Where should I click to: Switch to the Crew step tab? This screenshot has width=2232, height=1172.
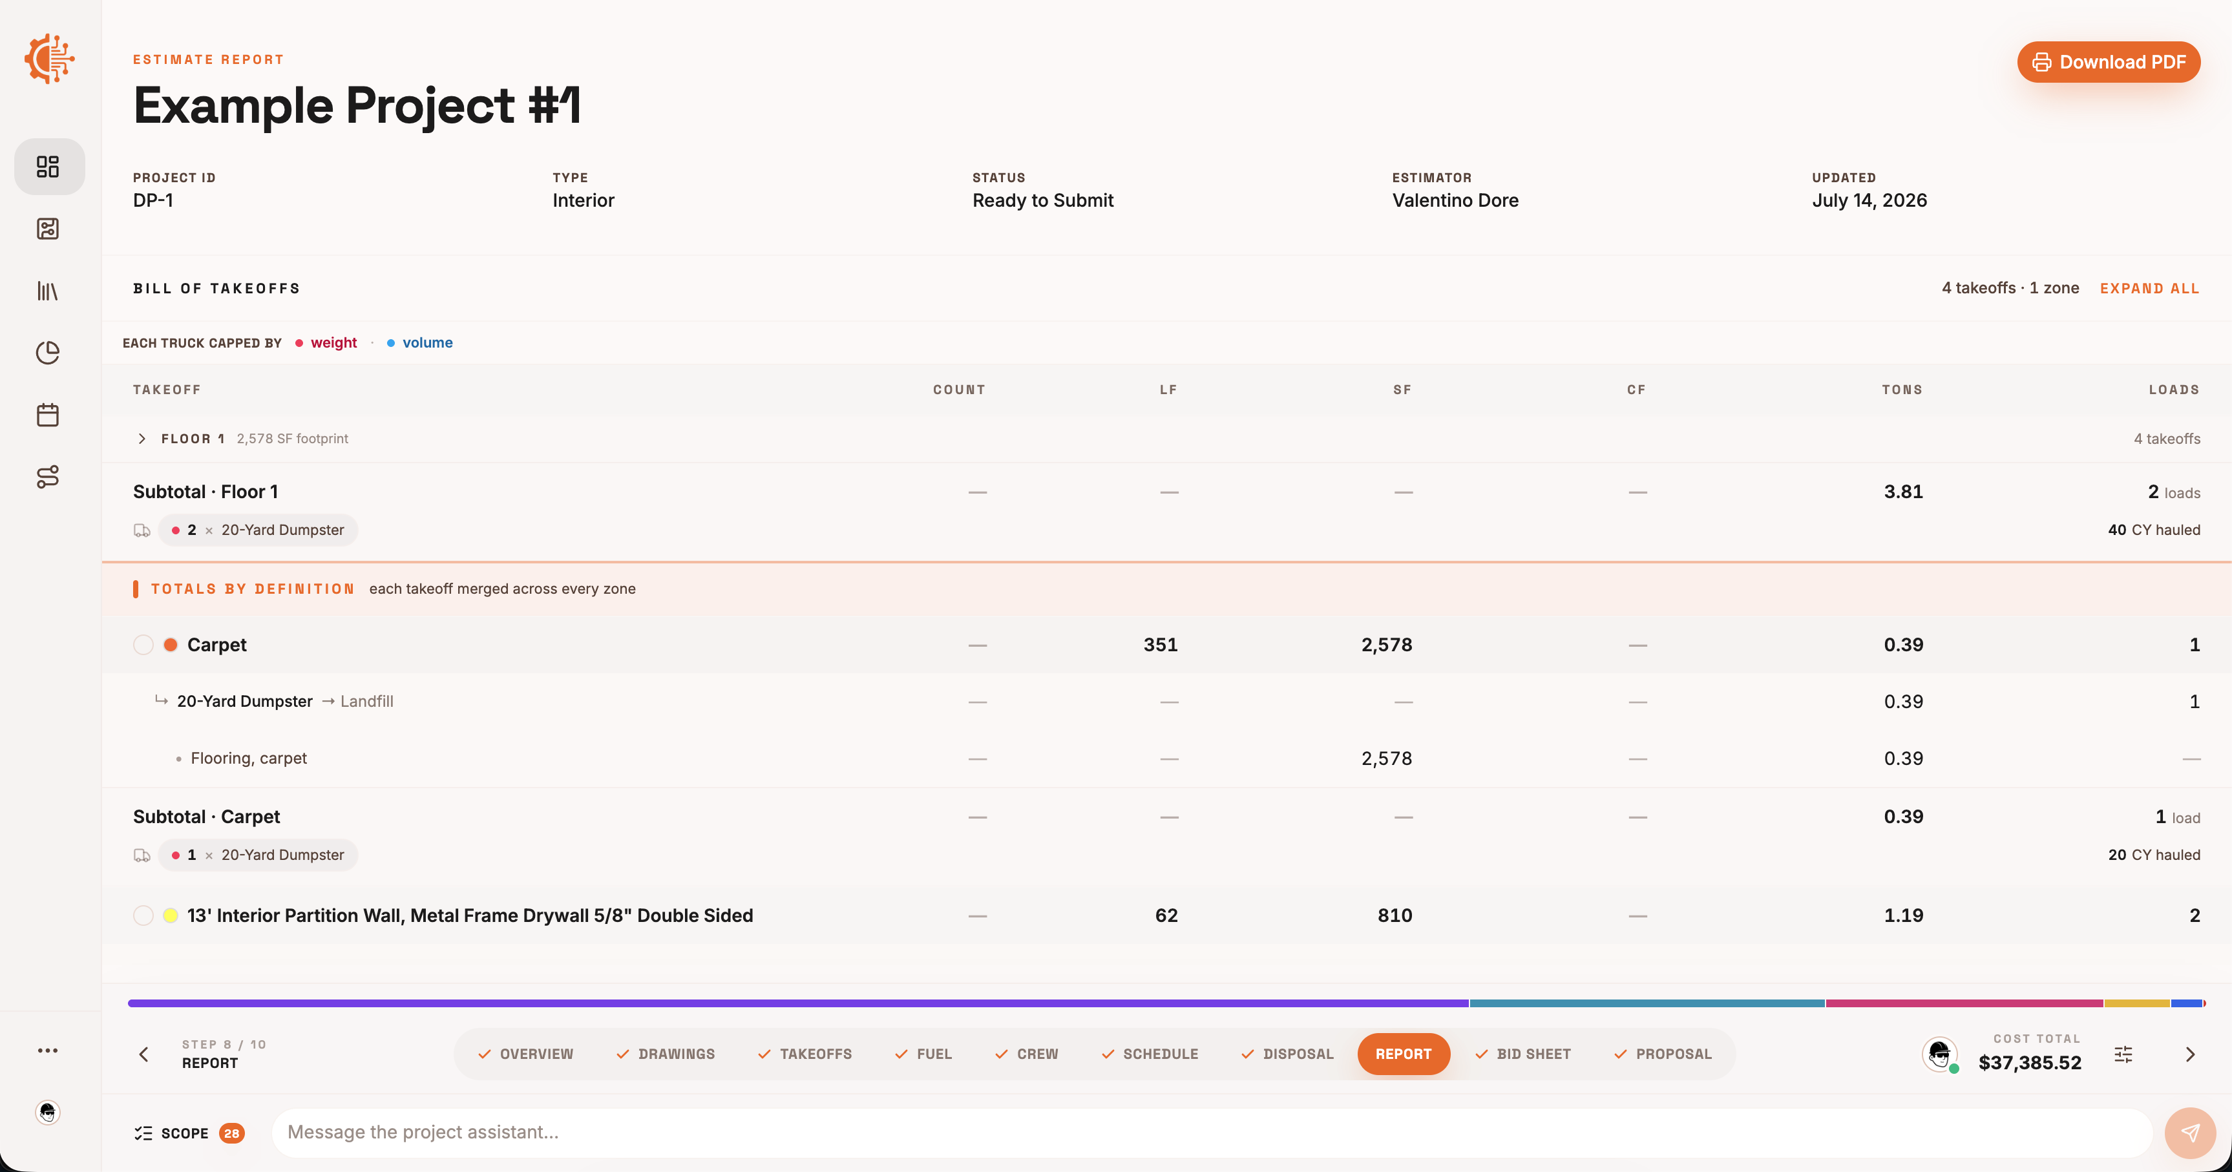(1027, 1054)
